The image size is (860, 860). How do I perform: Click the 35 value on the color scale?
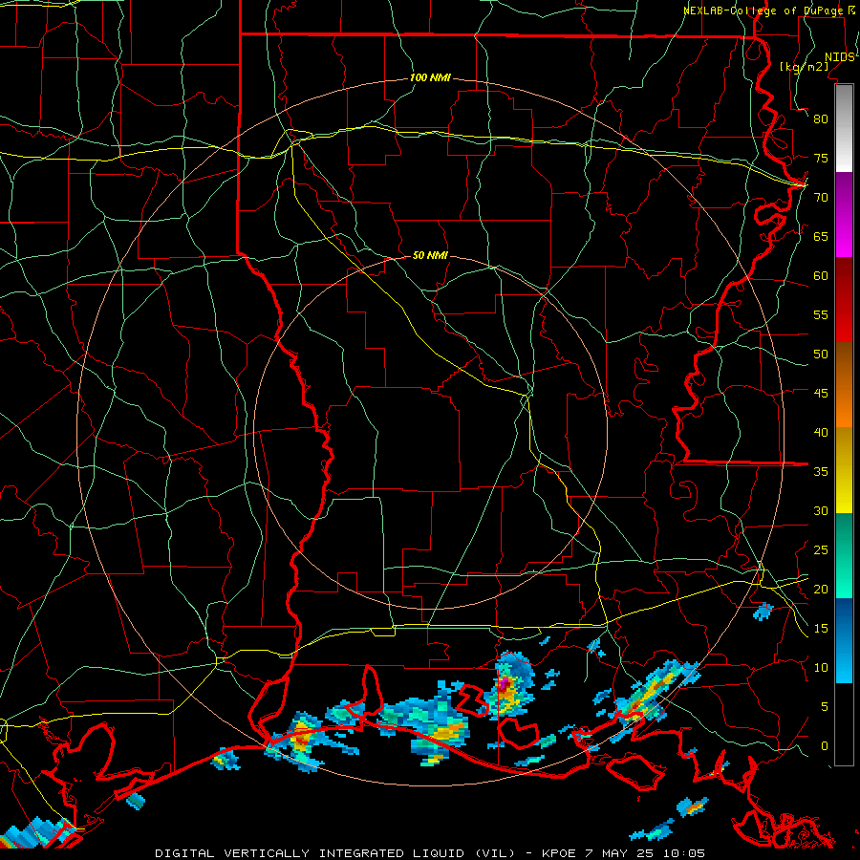point(821,472)
